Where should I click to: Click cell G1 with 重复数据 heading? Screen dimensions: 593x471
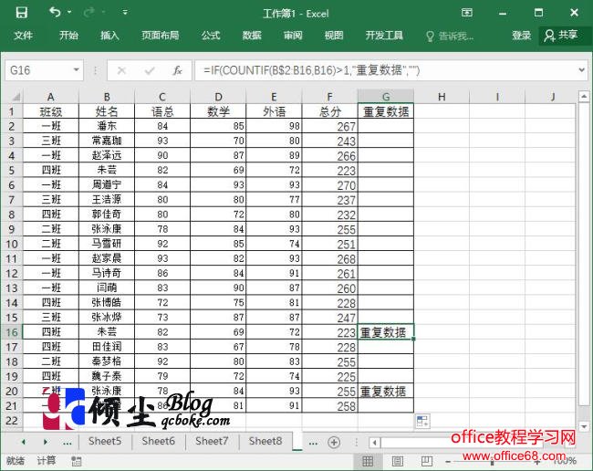(x=386, y=111)
